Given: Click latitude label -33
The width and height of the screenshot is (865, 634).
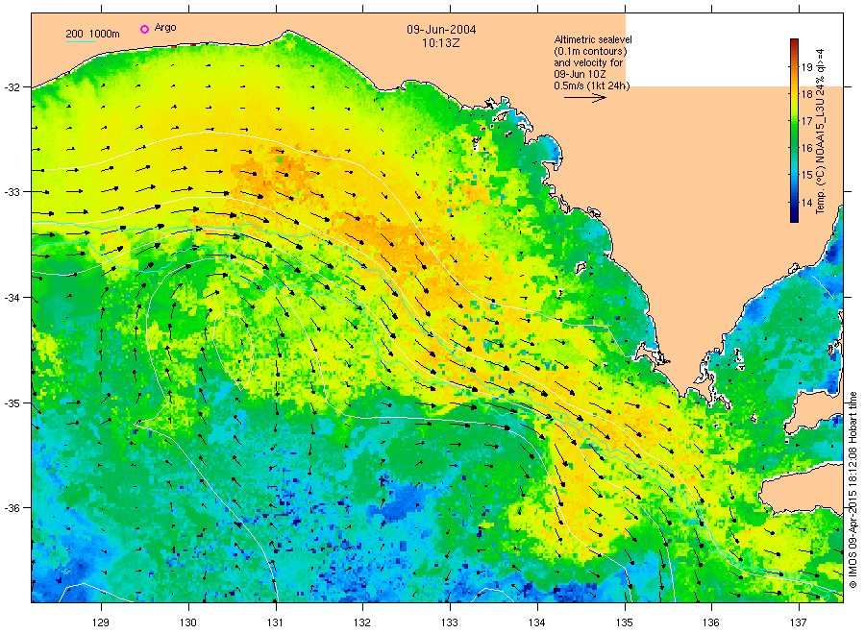Looking at the screenshot, I should pos(12,192).
